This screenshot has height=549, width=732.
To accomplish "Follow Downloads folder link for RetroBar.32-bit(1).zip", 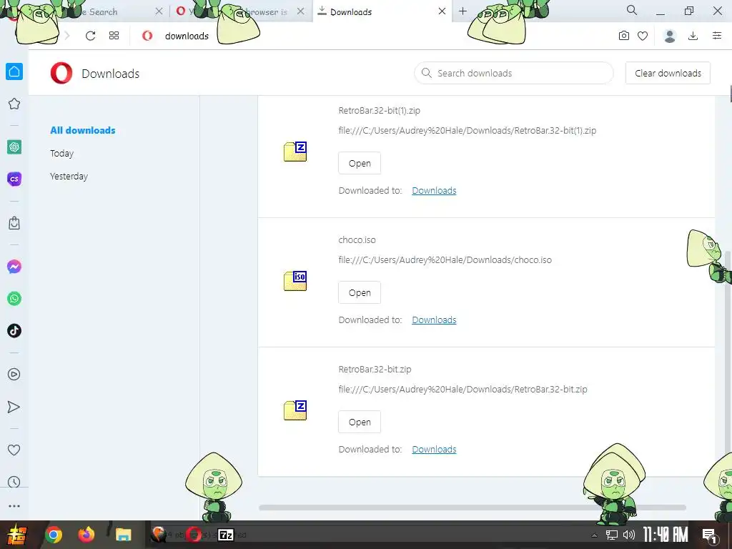I will point(434,190).
